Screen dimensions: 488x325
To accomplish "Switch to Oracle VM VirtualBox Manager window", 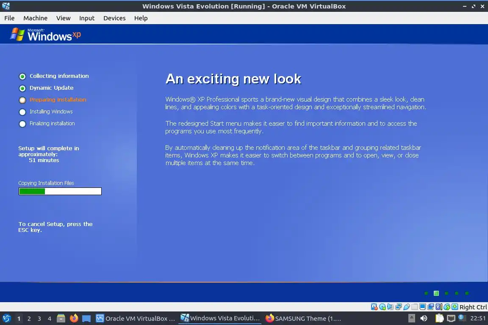I will click(136, 319).
